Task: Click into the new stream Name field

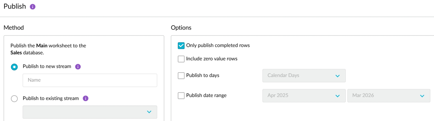Action: [90, 80]
